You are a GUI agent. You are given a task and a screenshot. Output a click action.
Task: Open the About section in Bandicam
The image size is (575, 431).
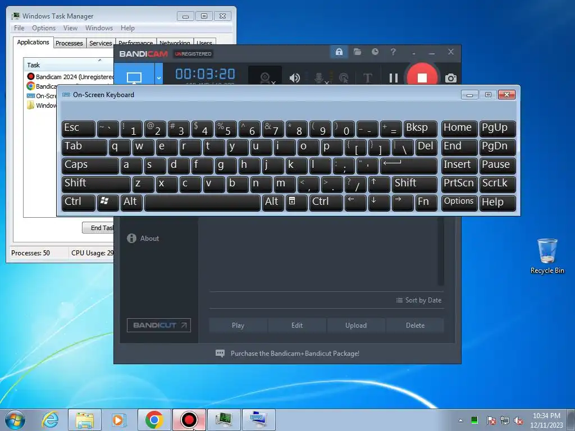coord(143,238)
